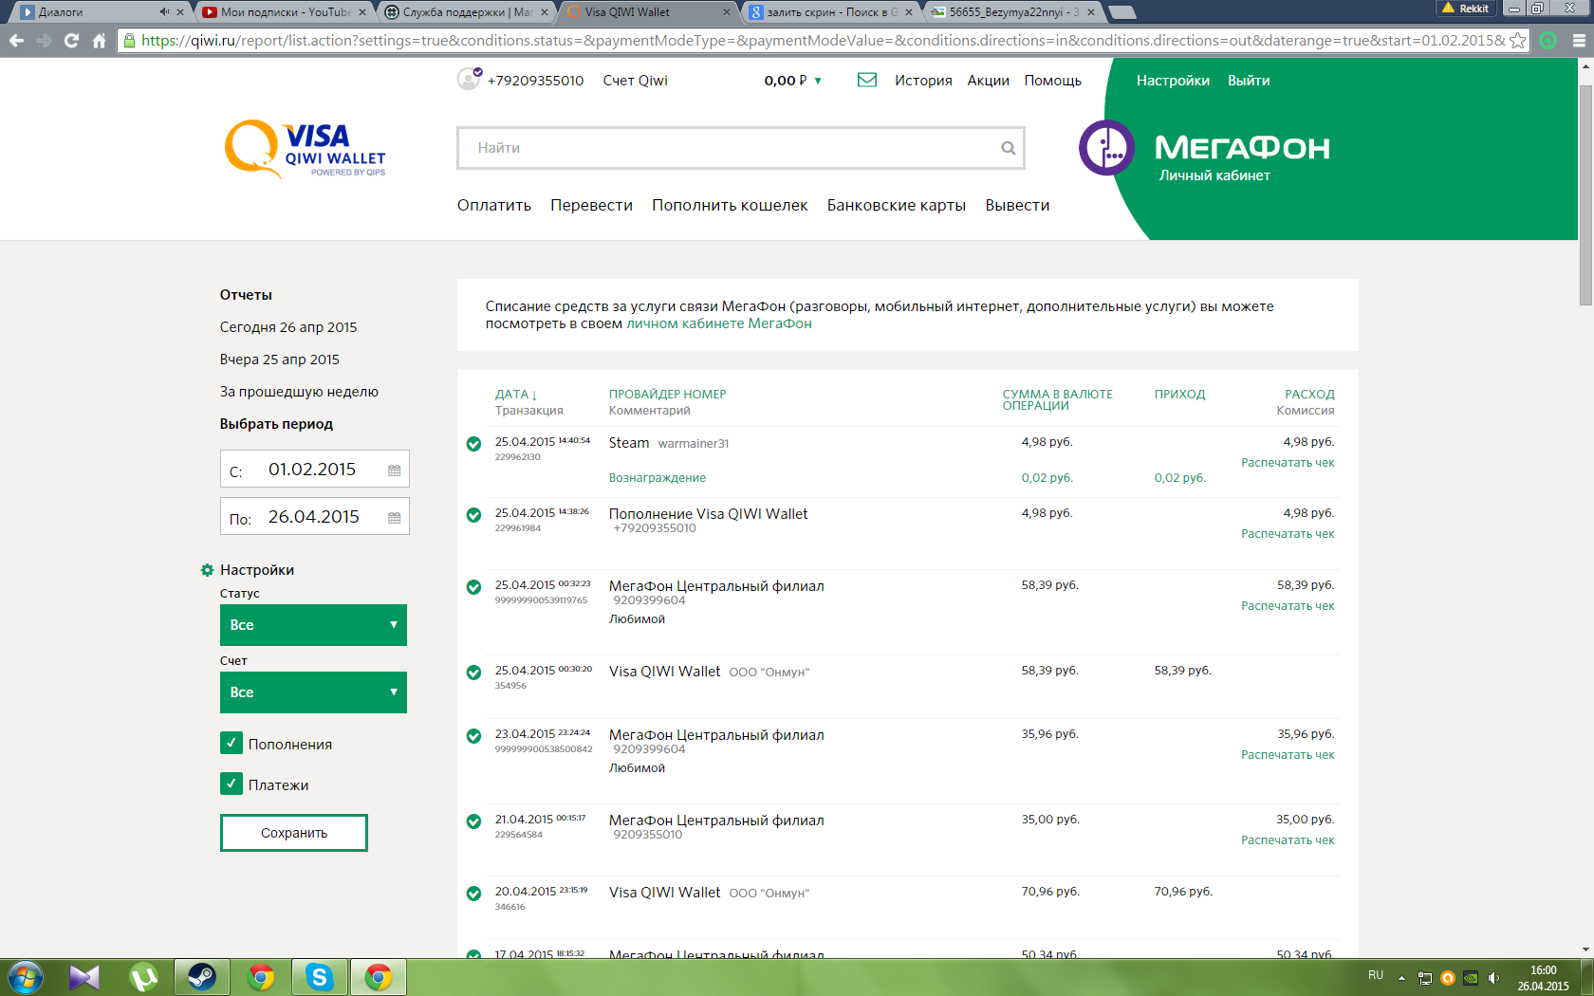Screen dimensions: 1594x996
Task: Uncheck the Пополнения checkbox
Action: point(232,743)
